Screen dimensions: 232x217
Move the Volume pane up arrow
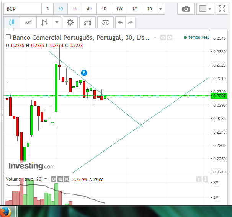[x=199, y=179]
